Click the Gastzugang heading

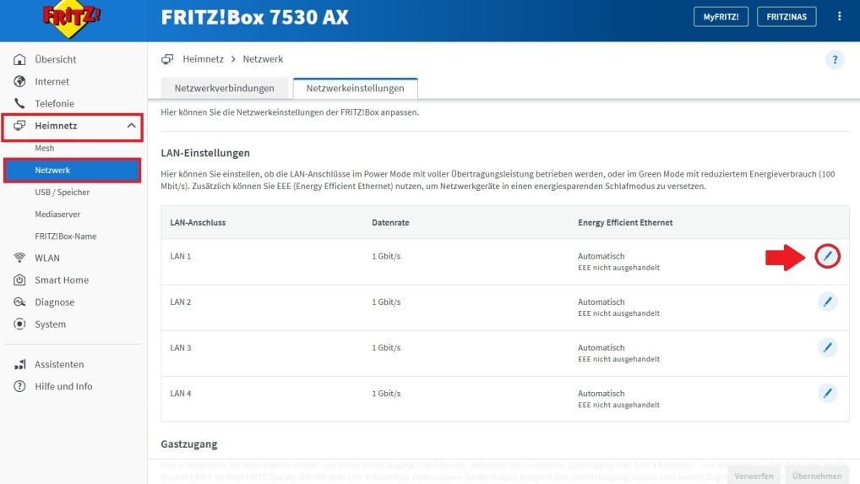pos(189,444)
